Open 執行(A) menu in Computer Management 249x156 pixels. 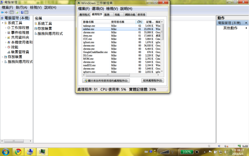[x=21, y=7]
